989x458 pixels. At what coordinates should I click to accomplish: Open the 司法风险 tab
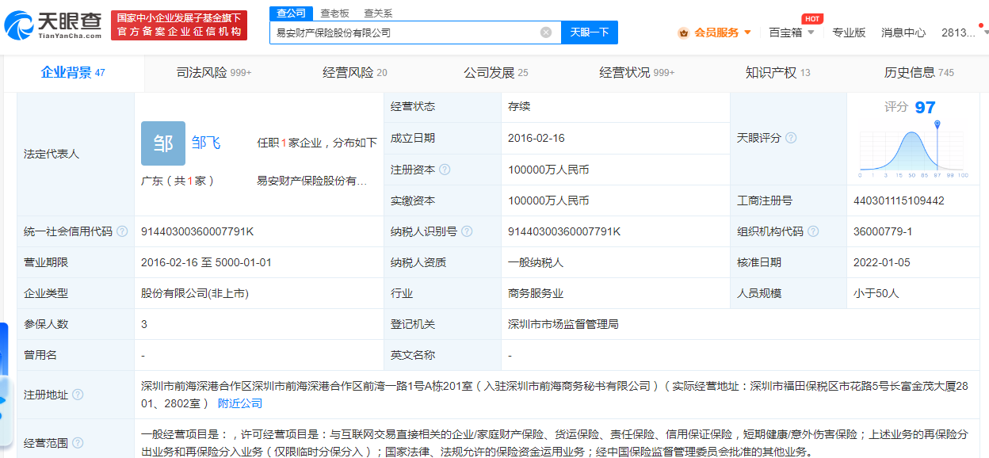point(214,73)
